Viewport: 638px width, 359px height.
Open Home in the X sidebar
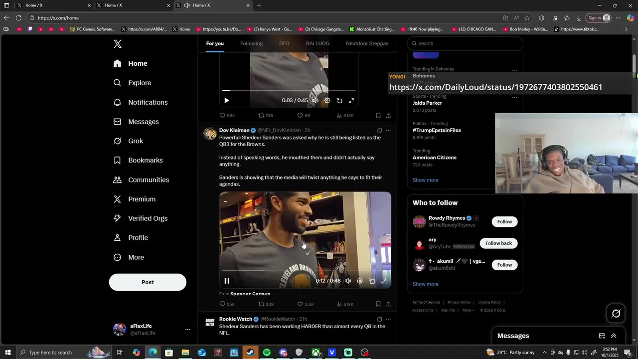tap(131, 63)
